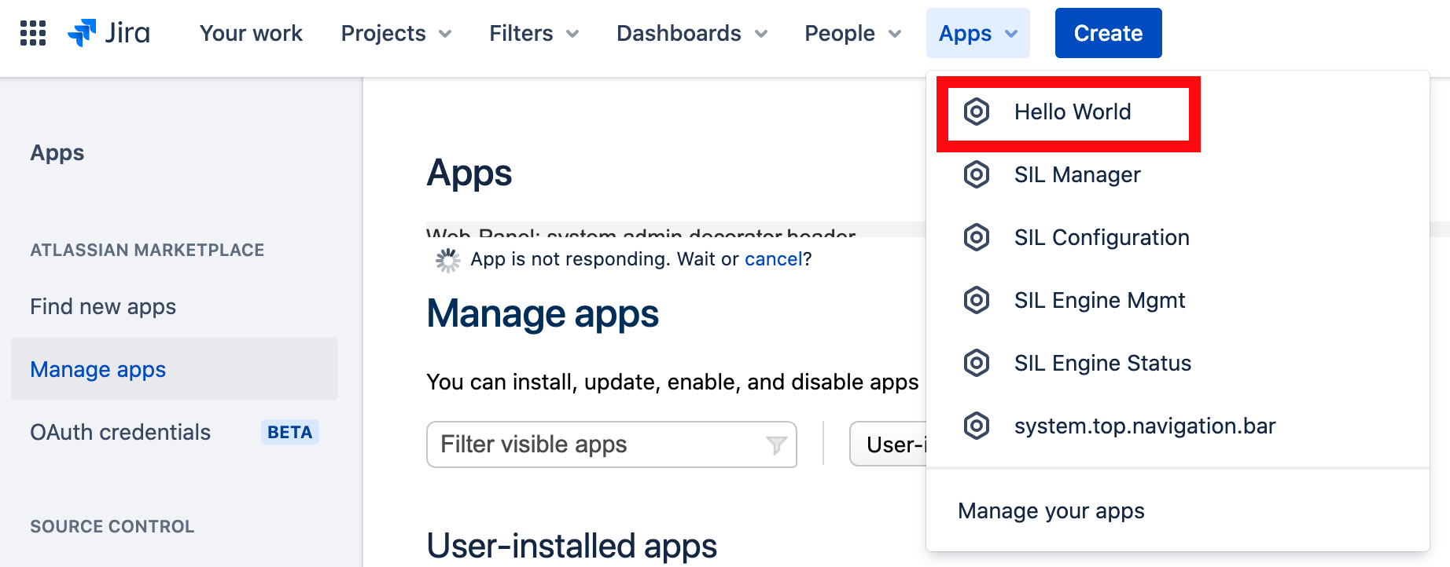The width and height of the screenshot is (1450, 567).
Task: Choose SIL Engine Mgmt menu entry
Action: click(1178, 300)
